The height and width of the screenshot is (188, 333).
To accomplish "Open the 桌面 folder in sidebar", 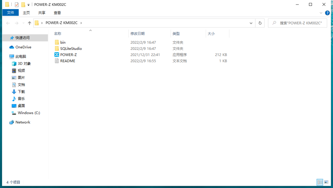I will point(19,106).
